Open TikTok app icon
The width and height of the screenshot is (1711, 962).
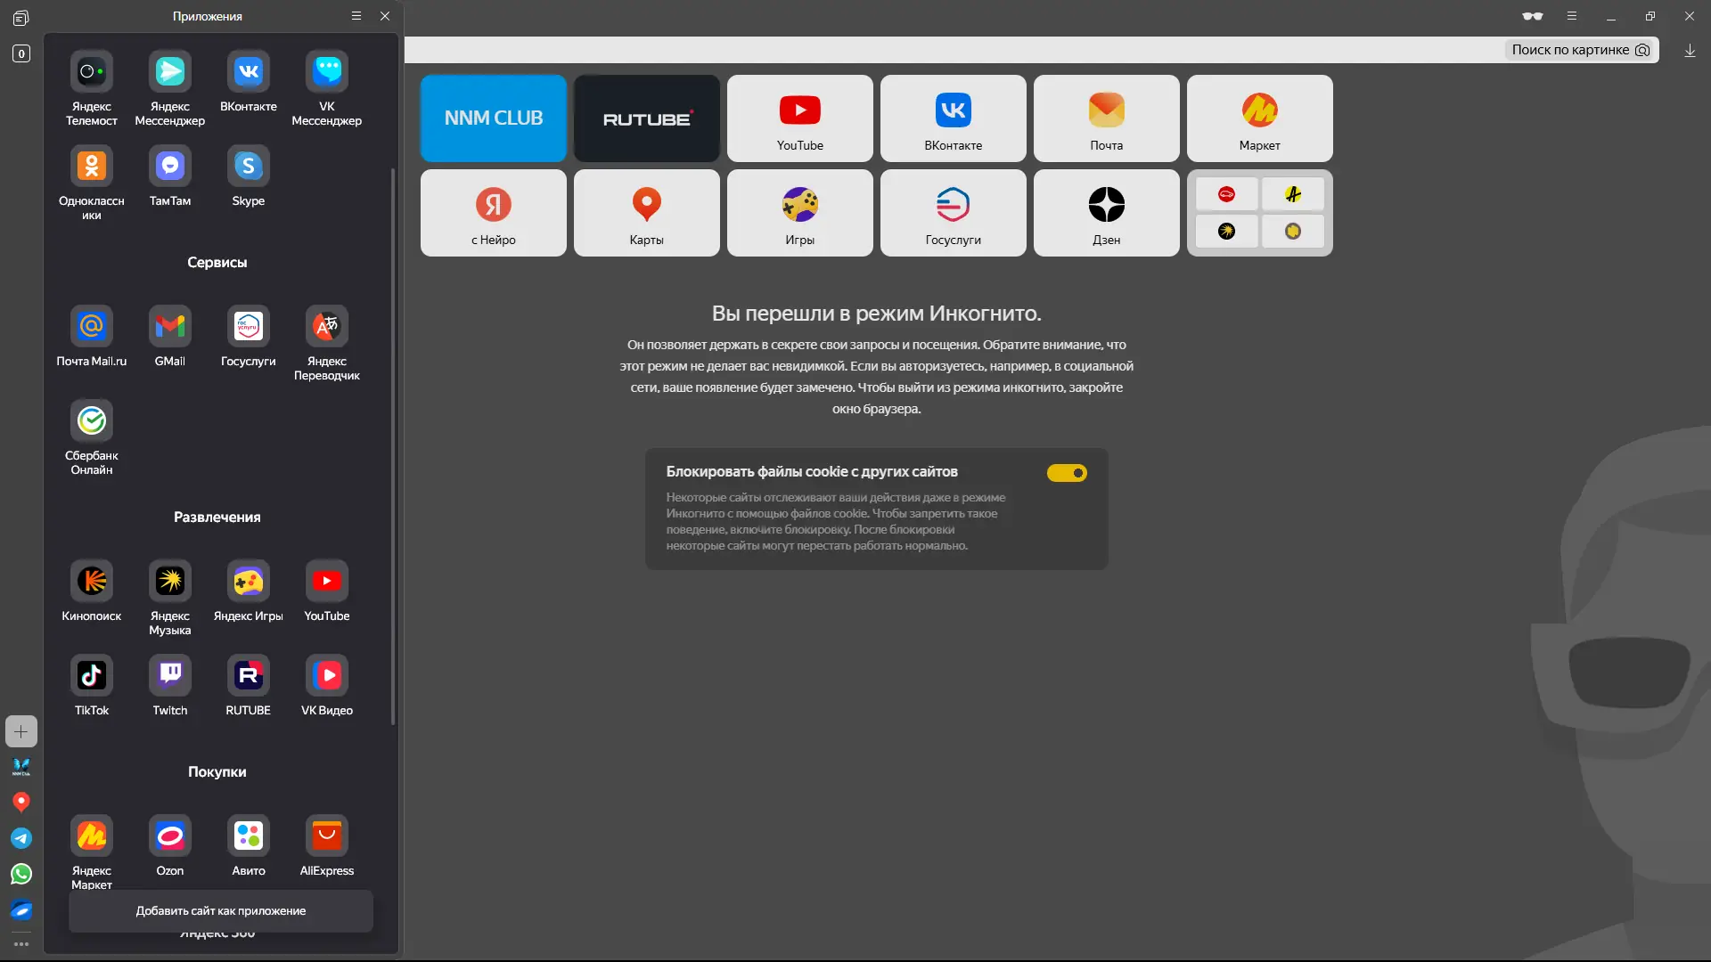point(92,676)
